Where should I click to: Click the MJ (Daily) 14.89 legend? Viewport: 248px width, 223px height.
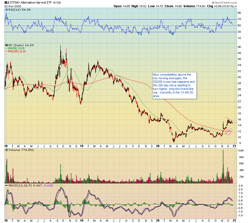click(21, 45)
